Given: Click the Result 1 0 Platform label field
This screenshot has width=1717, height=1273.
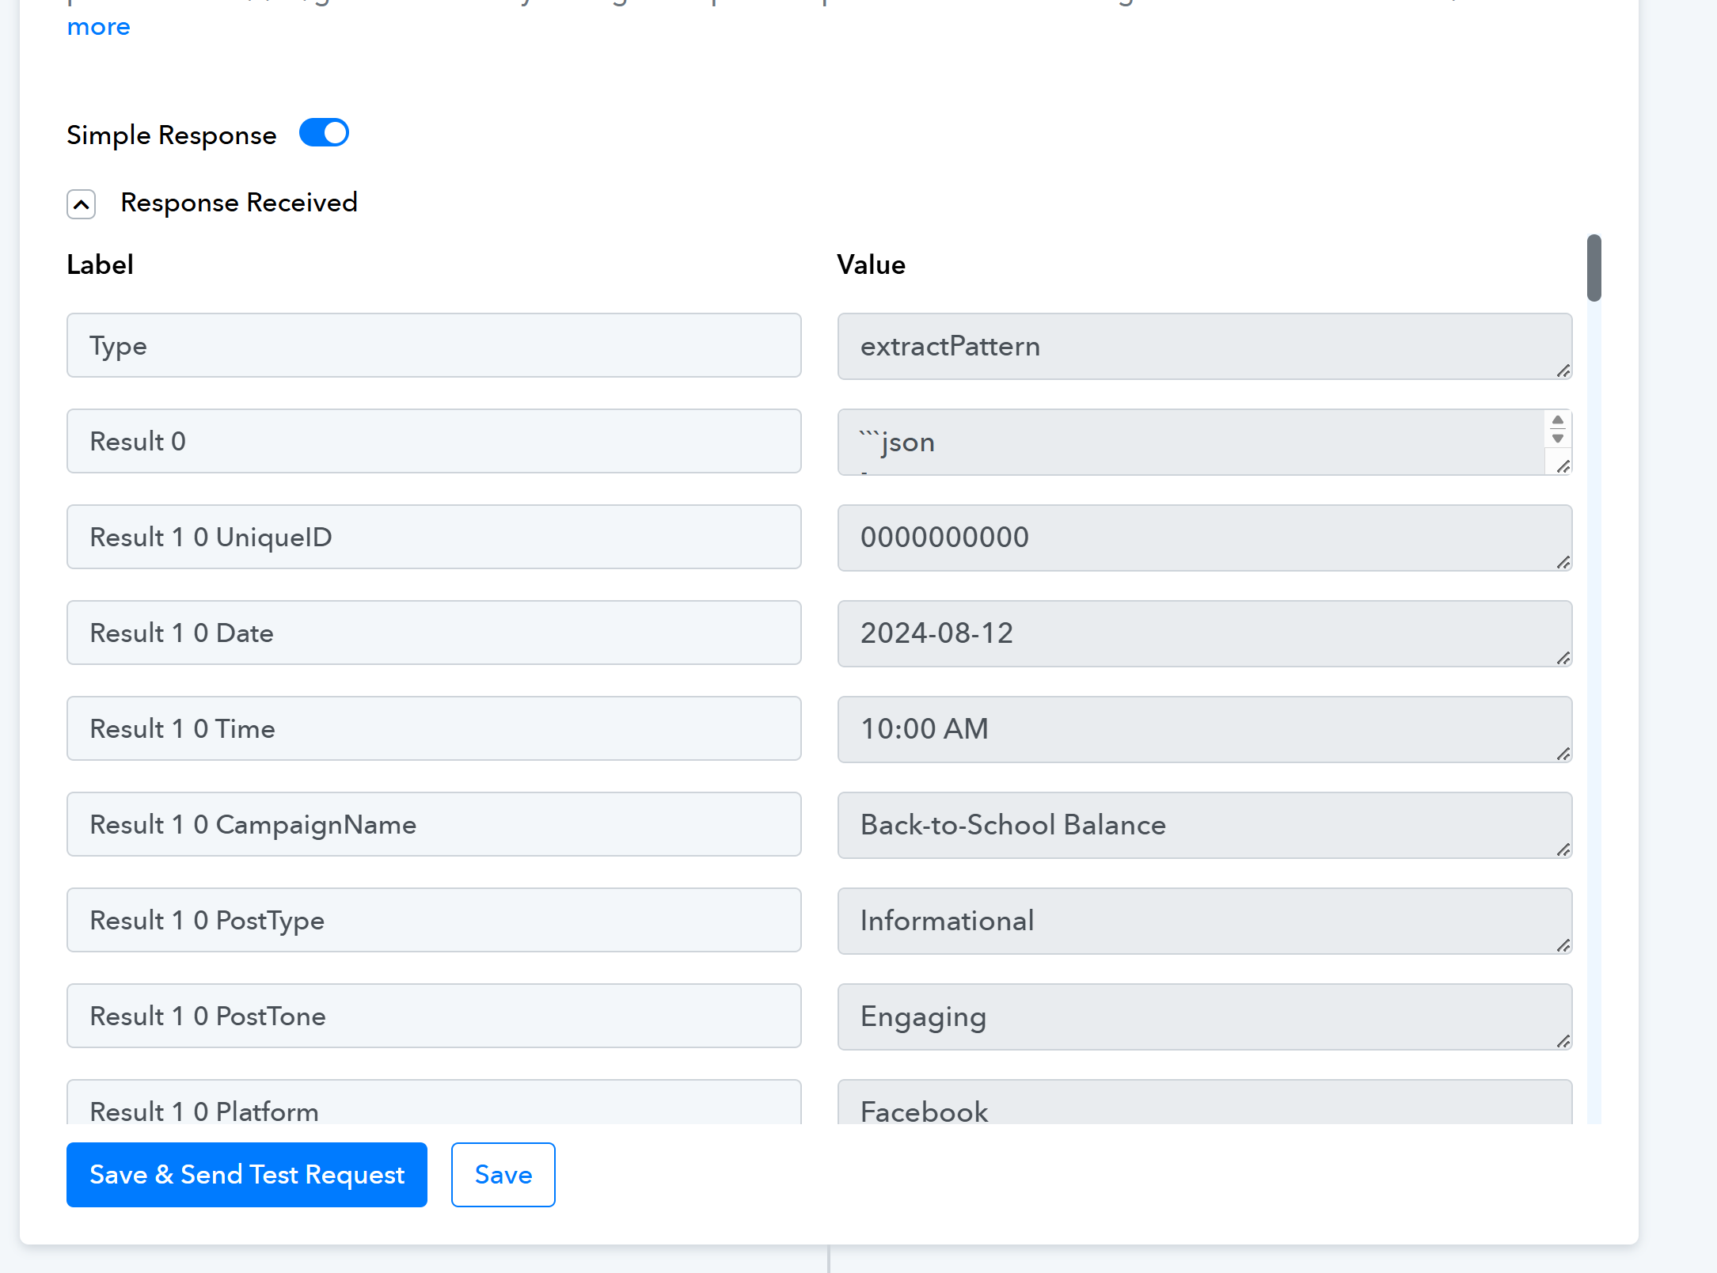Looking at the screenshot, I should 434,1102.
